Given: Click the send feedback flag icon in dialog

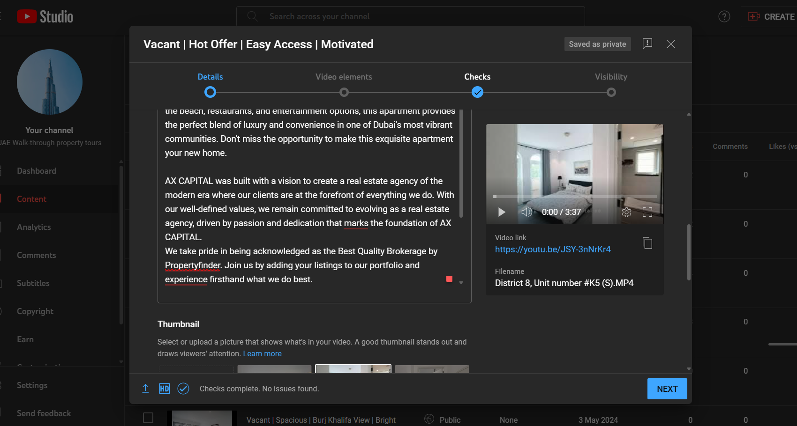Looking at the screenshot, I should [x=647, y=44].
